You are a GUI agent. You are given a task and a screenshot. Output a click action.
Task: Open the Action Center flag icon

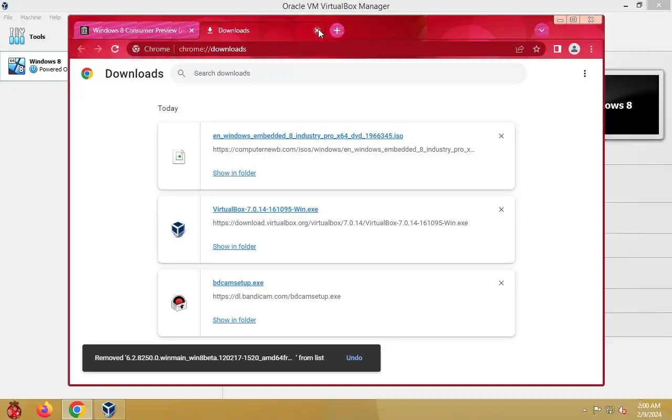point(597,410)
